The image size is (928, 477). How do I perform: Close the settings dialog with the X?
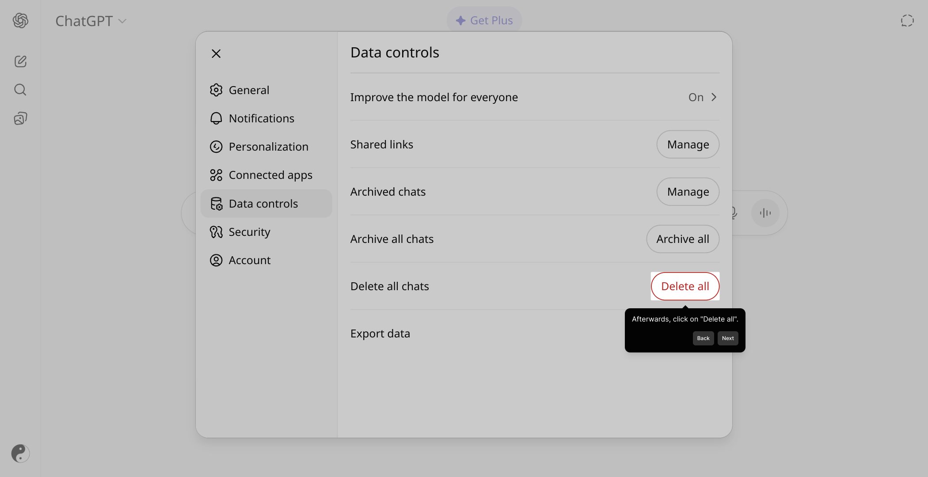[216, 54]
